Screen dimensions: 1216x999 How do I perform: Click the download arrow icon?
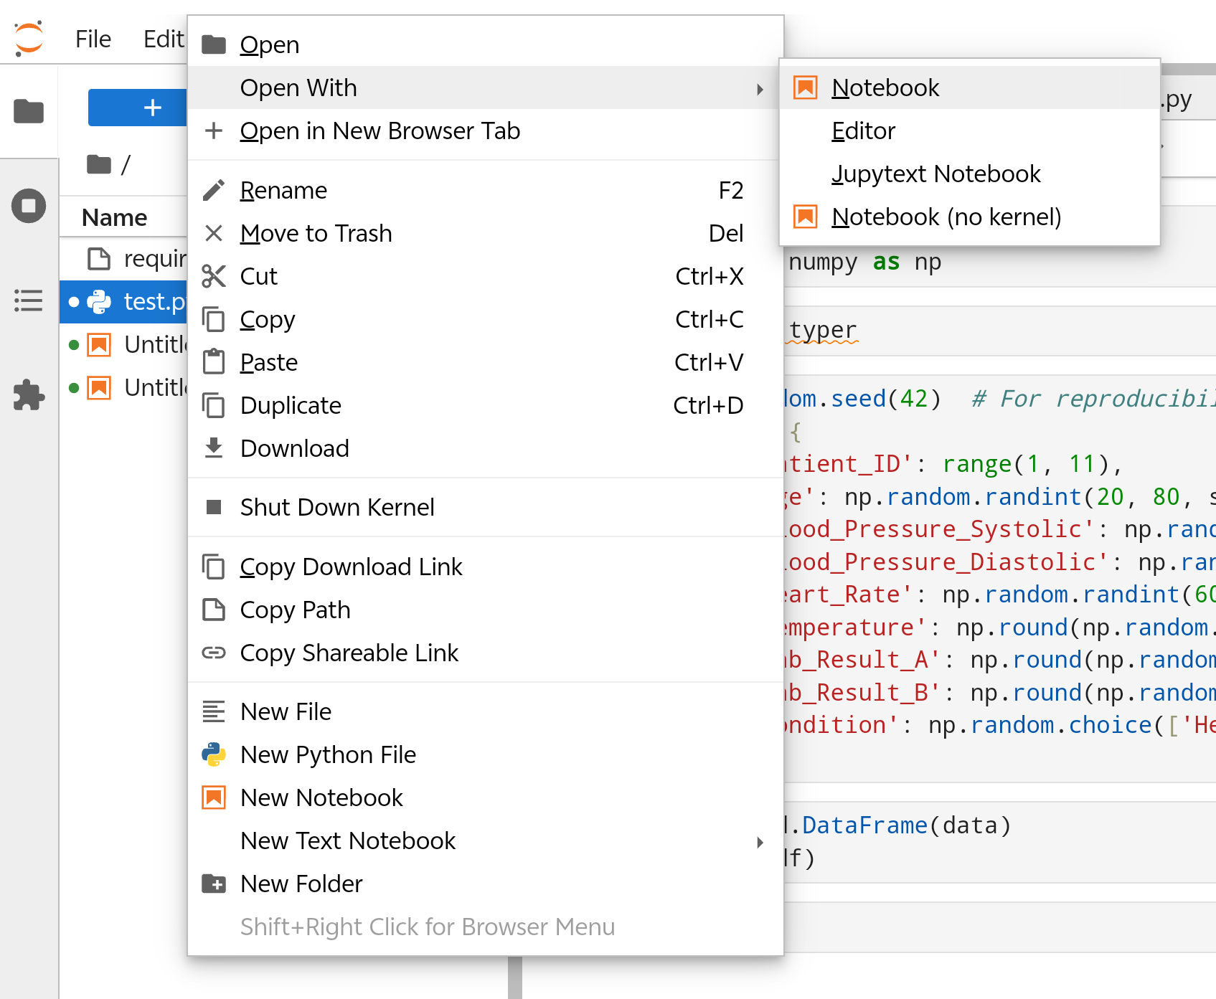(x=214, y=448)
